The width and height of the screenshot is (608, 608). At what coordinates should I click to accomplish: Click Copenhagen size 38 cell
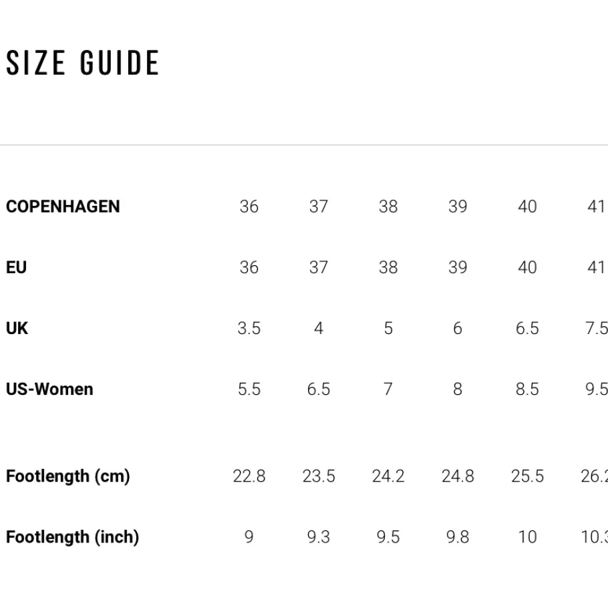click(x=388, y=206)
